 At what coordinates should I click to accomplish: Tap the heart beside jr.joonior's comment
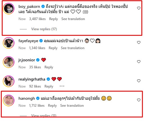click(139, 62)
